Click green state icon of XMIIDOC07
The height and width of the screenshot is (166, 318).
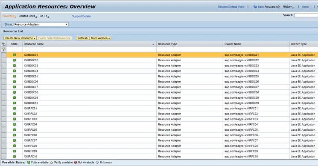[15, 87]
